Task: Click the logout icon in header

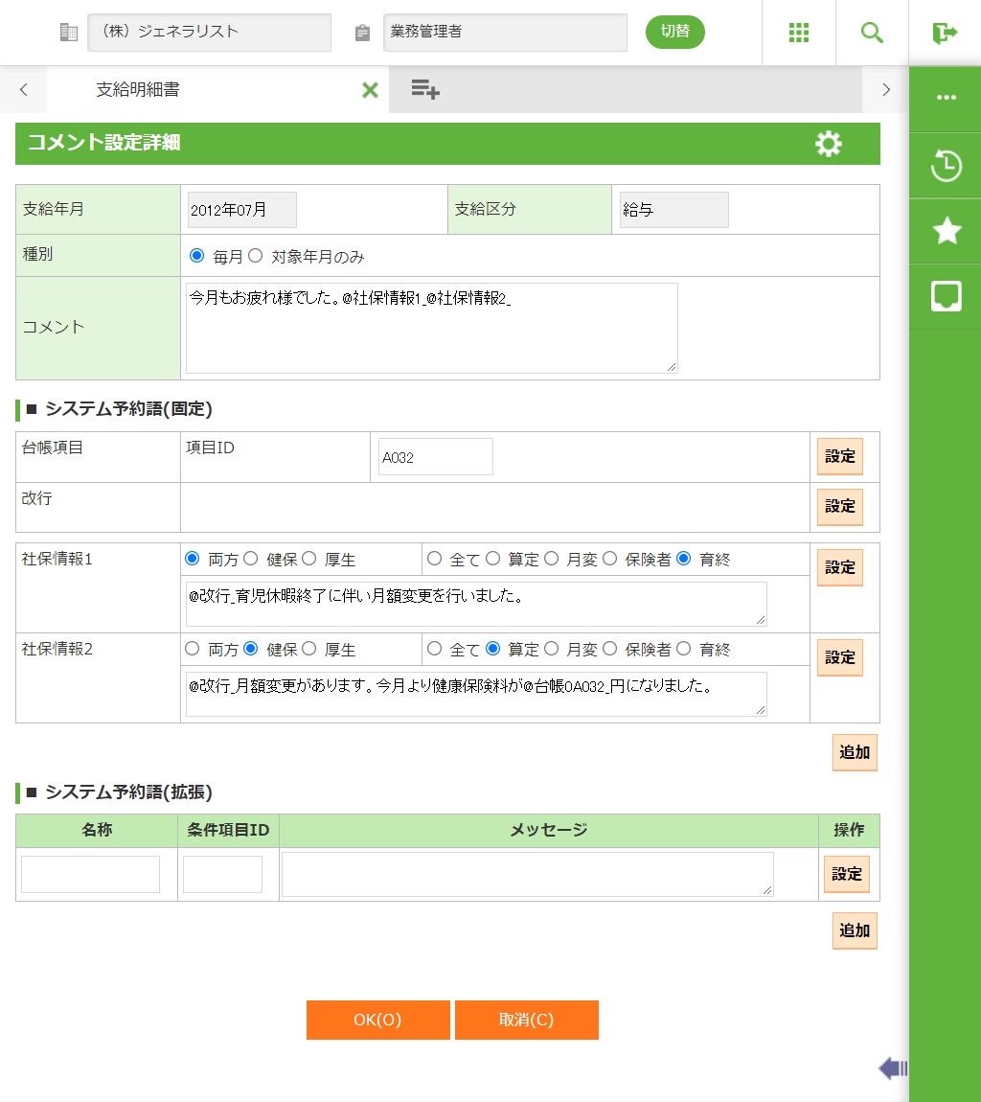Action: click(945, 33)
